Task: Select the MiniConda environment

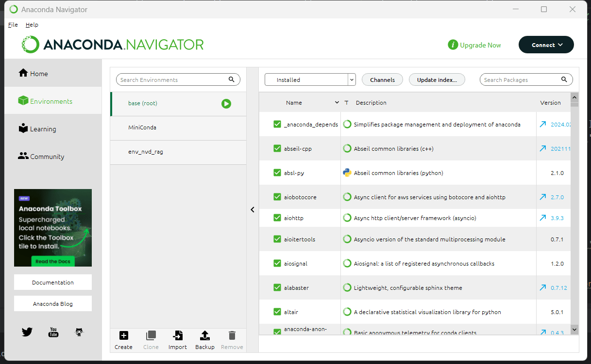Action: [179, 127]
